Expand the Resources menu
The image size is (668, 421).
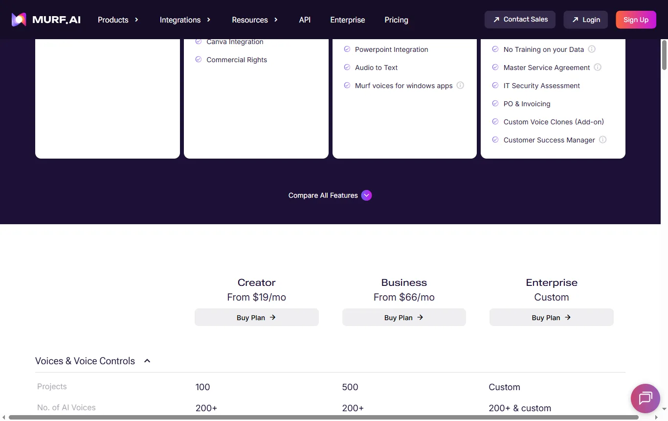[255, 20]
